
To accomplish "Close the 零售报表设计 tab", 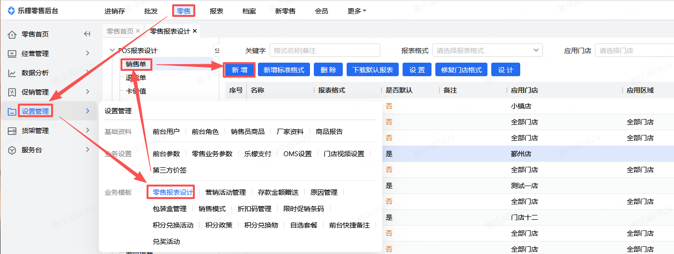I will pos(195,31).
